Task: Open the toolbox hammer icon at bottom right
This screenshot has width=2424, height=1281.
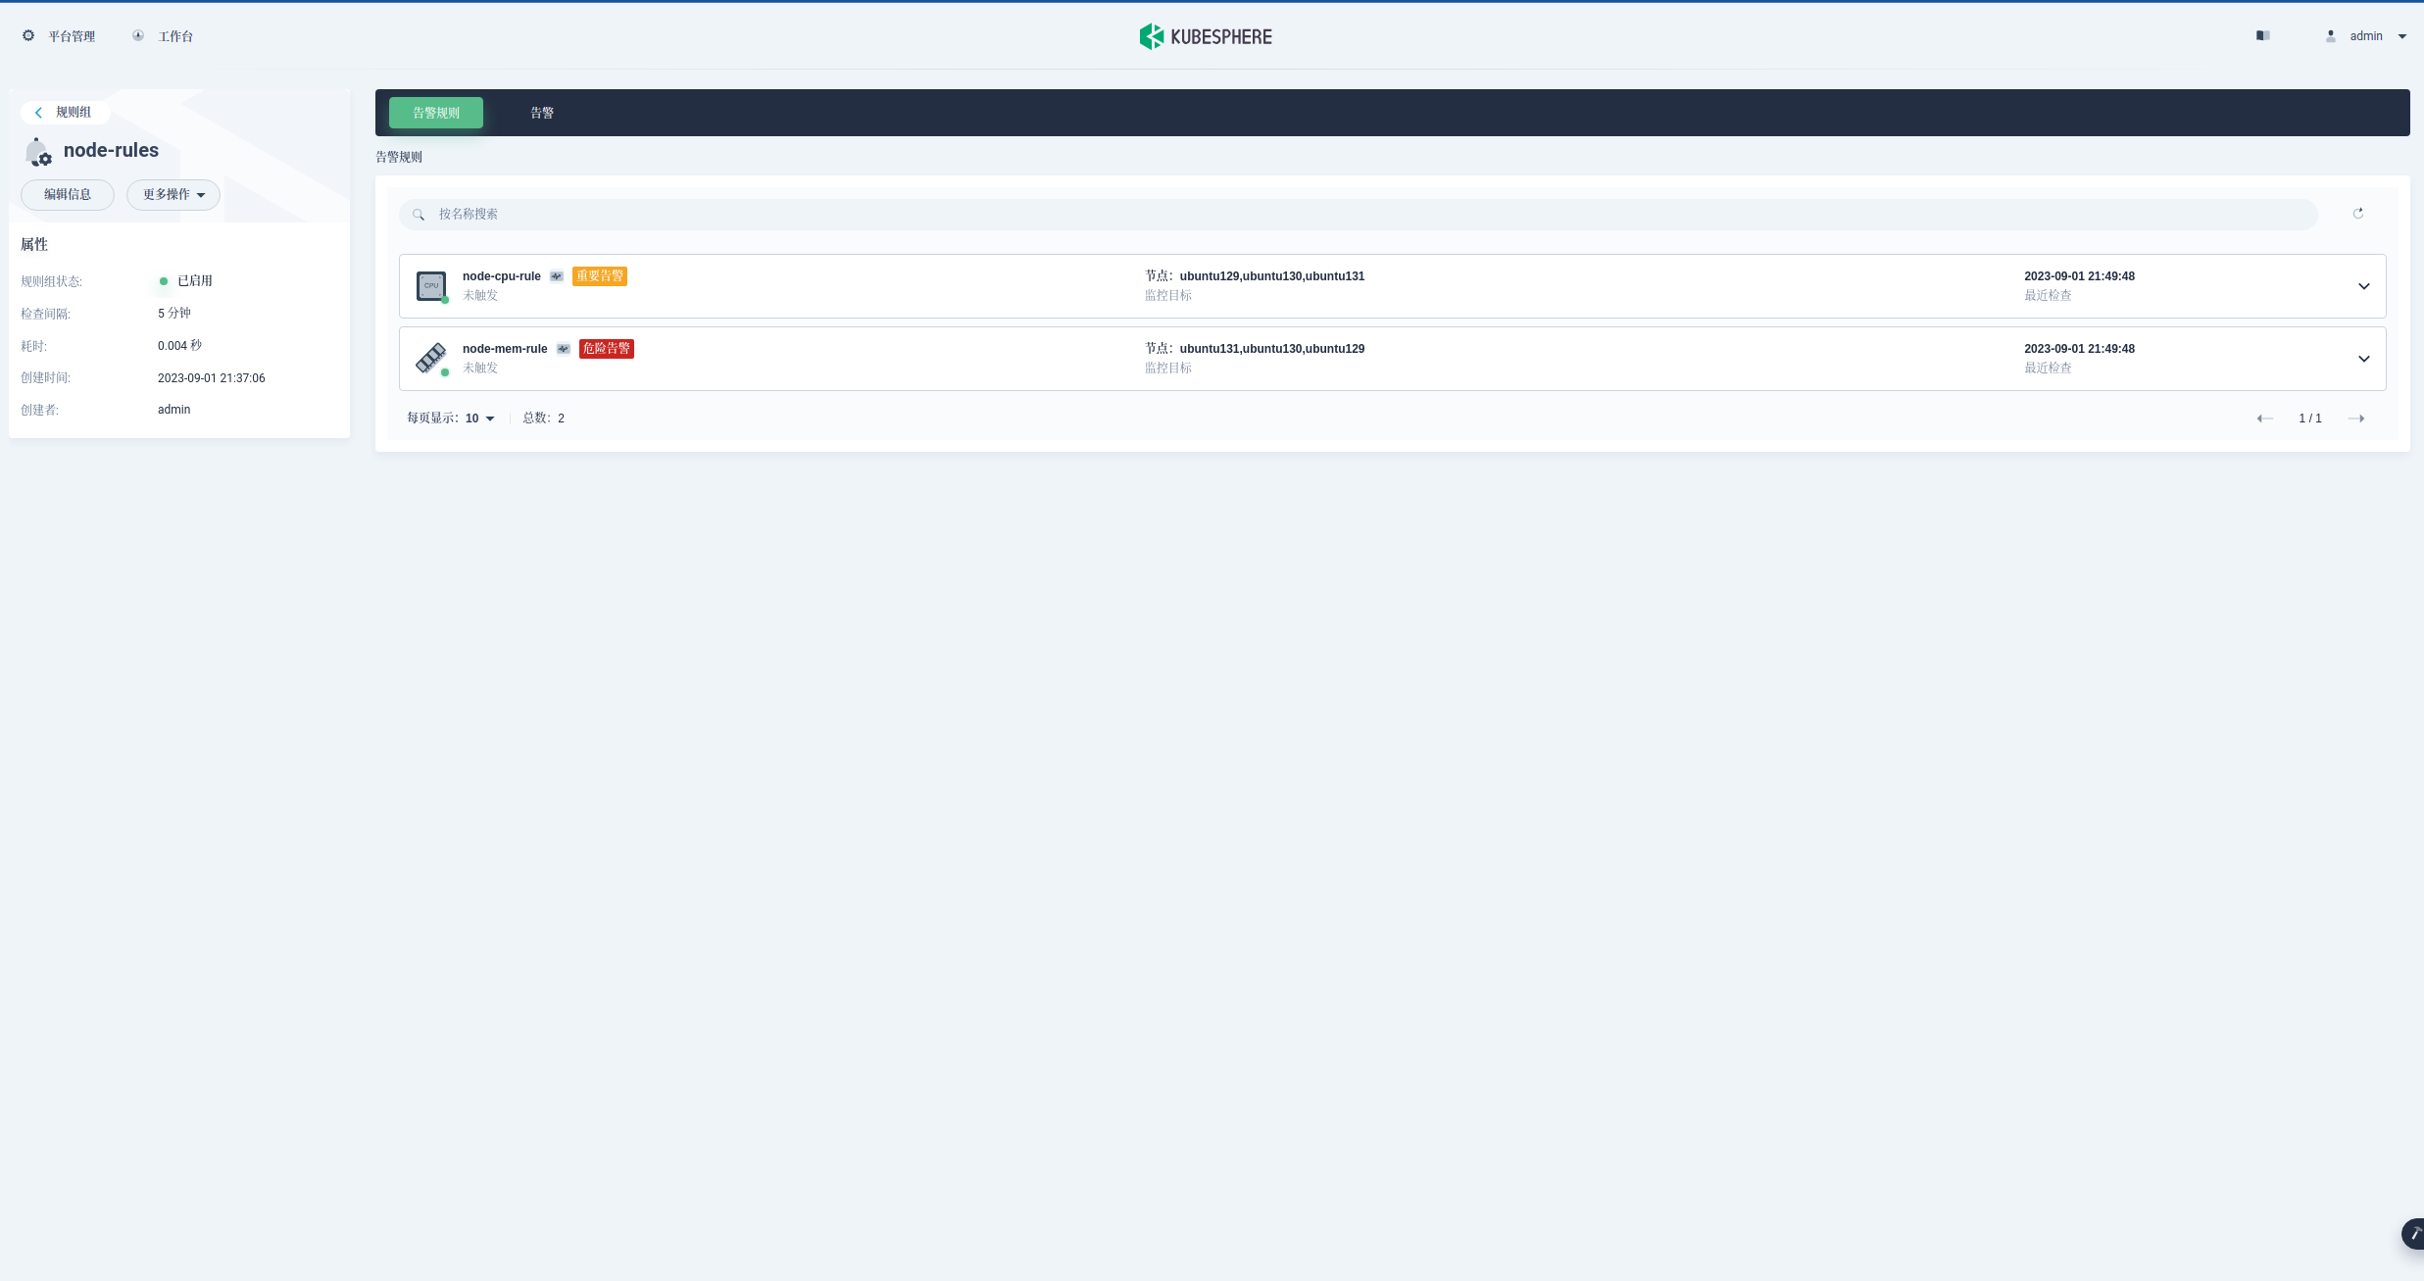Action: [2413, 1234]
